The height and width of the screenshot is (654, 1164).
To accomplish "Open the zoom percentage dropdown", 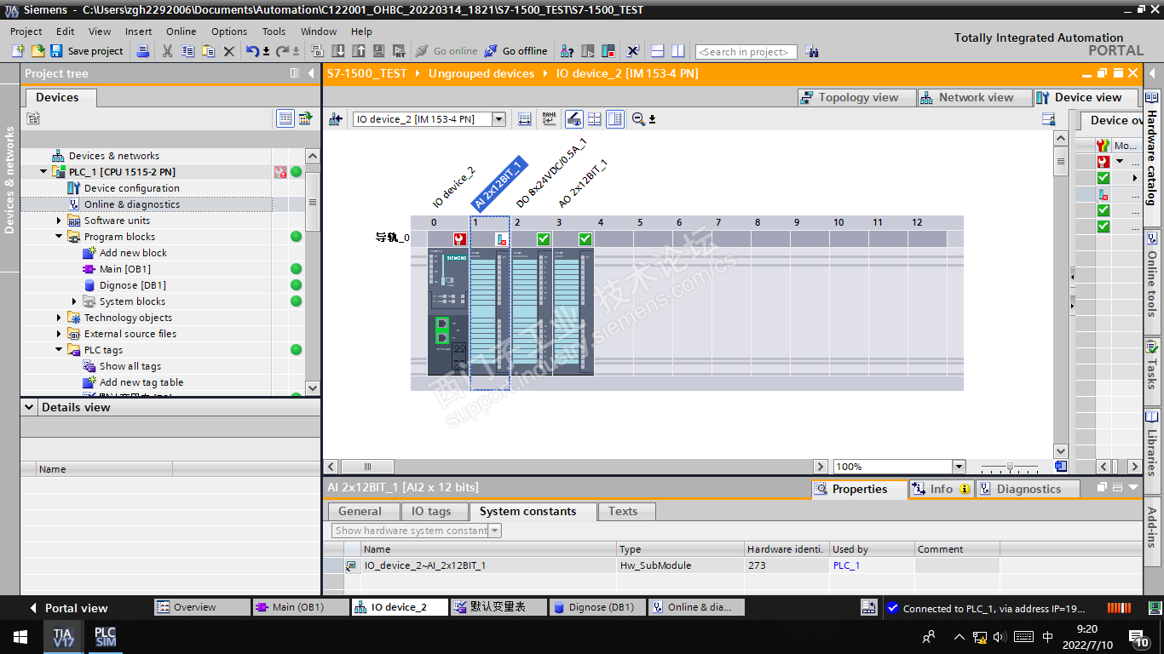I will coord(959,467).
